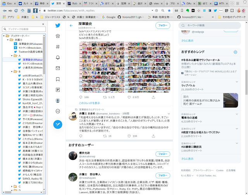The height and width of the screenshot is (195, 248).
Task: Switch to the 金沢 browser tab
Action: coord(139,3)
